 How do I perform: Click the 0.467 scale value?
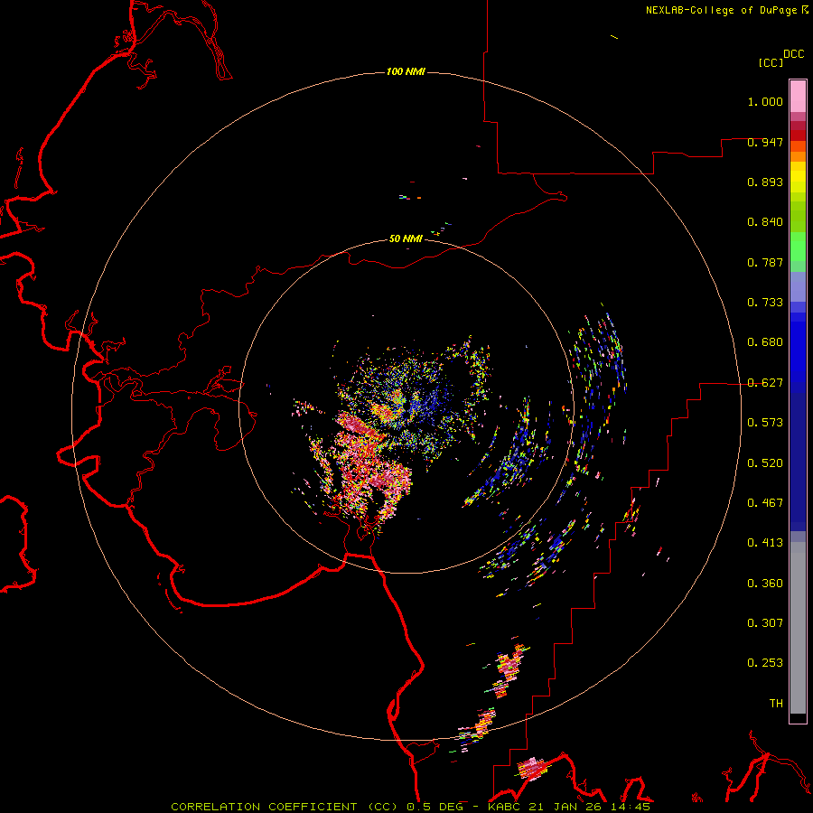tap(765, 503)
